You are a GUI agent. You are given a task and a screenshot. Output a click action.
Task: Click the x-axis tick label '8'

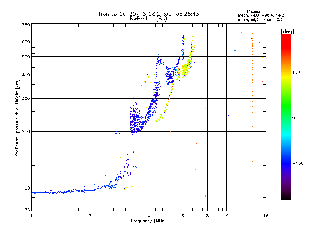pos(207,216)
